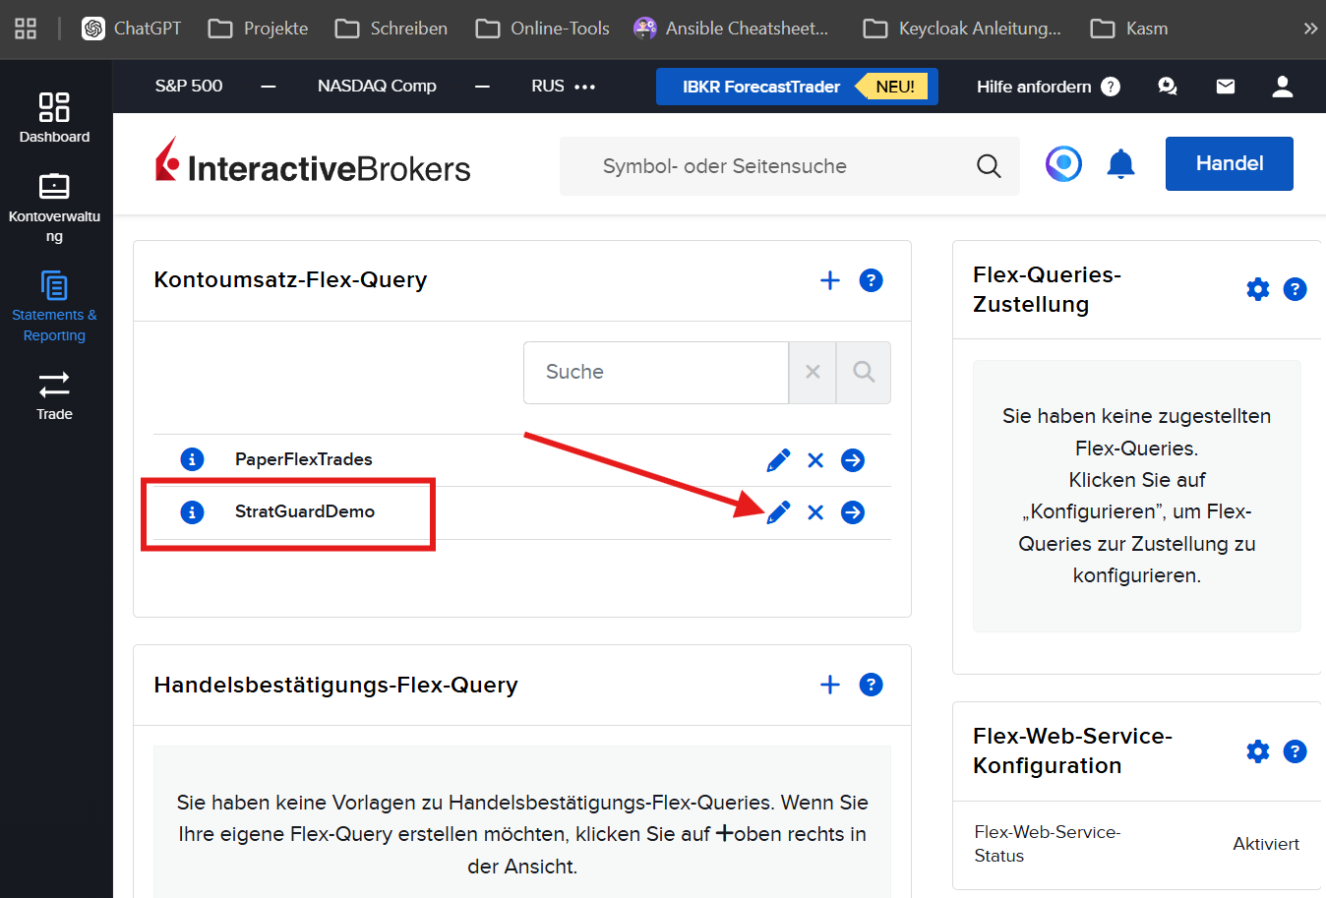The image size is (1326, 898).
Task: Open the ChatGPT bookmark
Action: point(131,29)
